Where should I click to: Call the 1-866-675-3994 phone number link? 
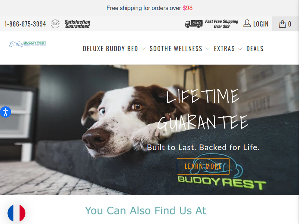click(x=25, y=24)
